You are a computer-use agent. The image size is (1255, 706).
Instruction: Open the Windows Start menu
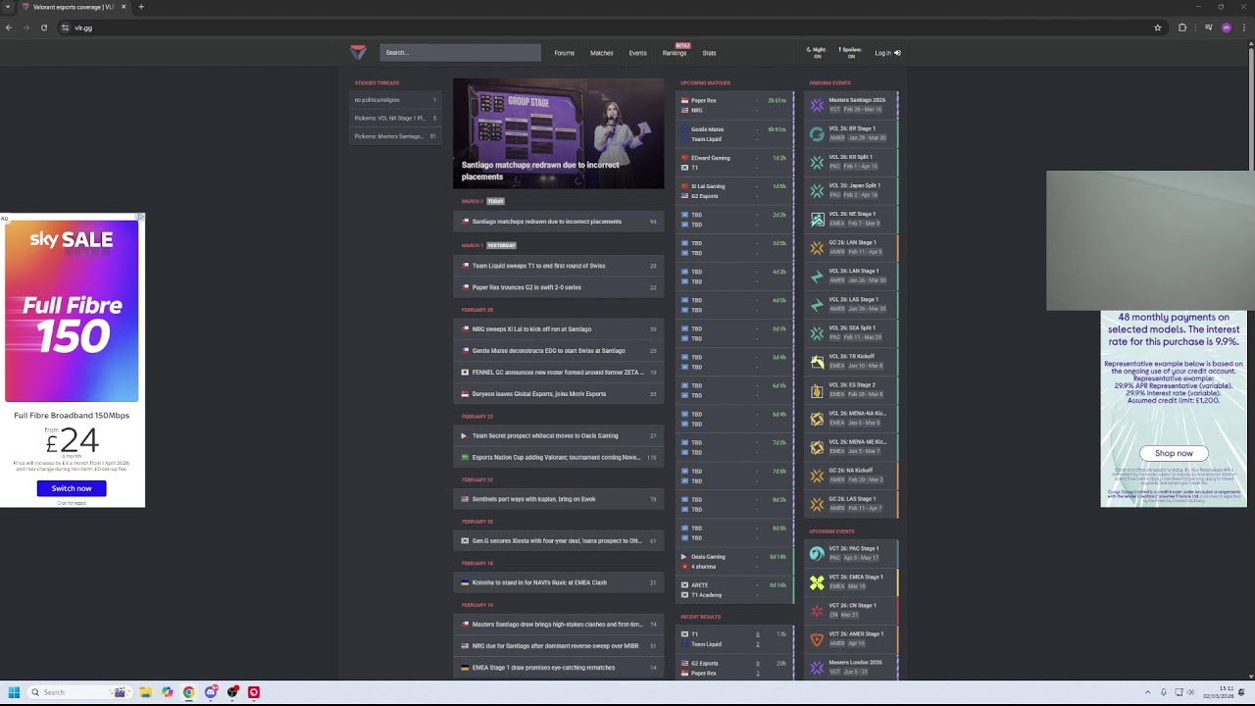coord(14,692)
